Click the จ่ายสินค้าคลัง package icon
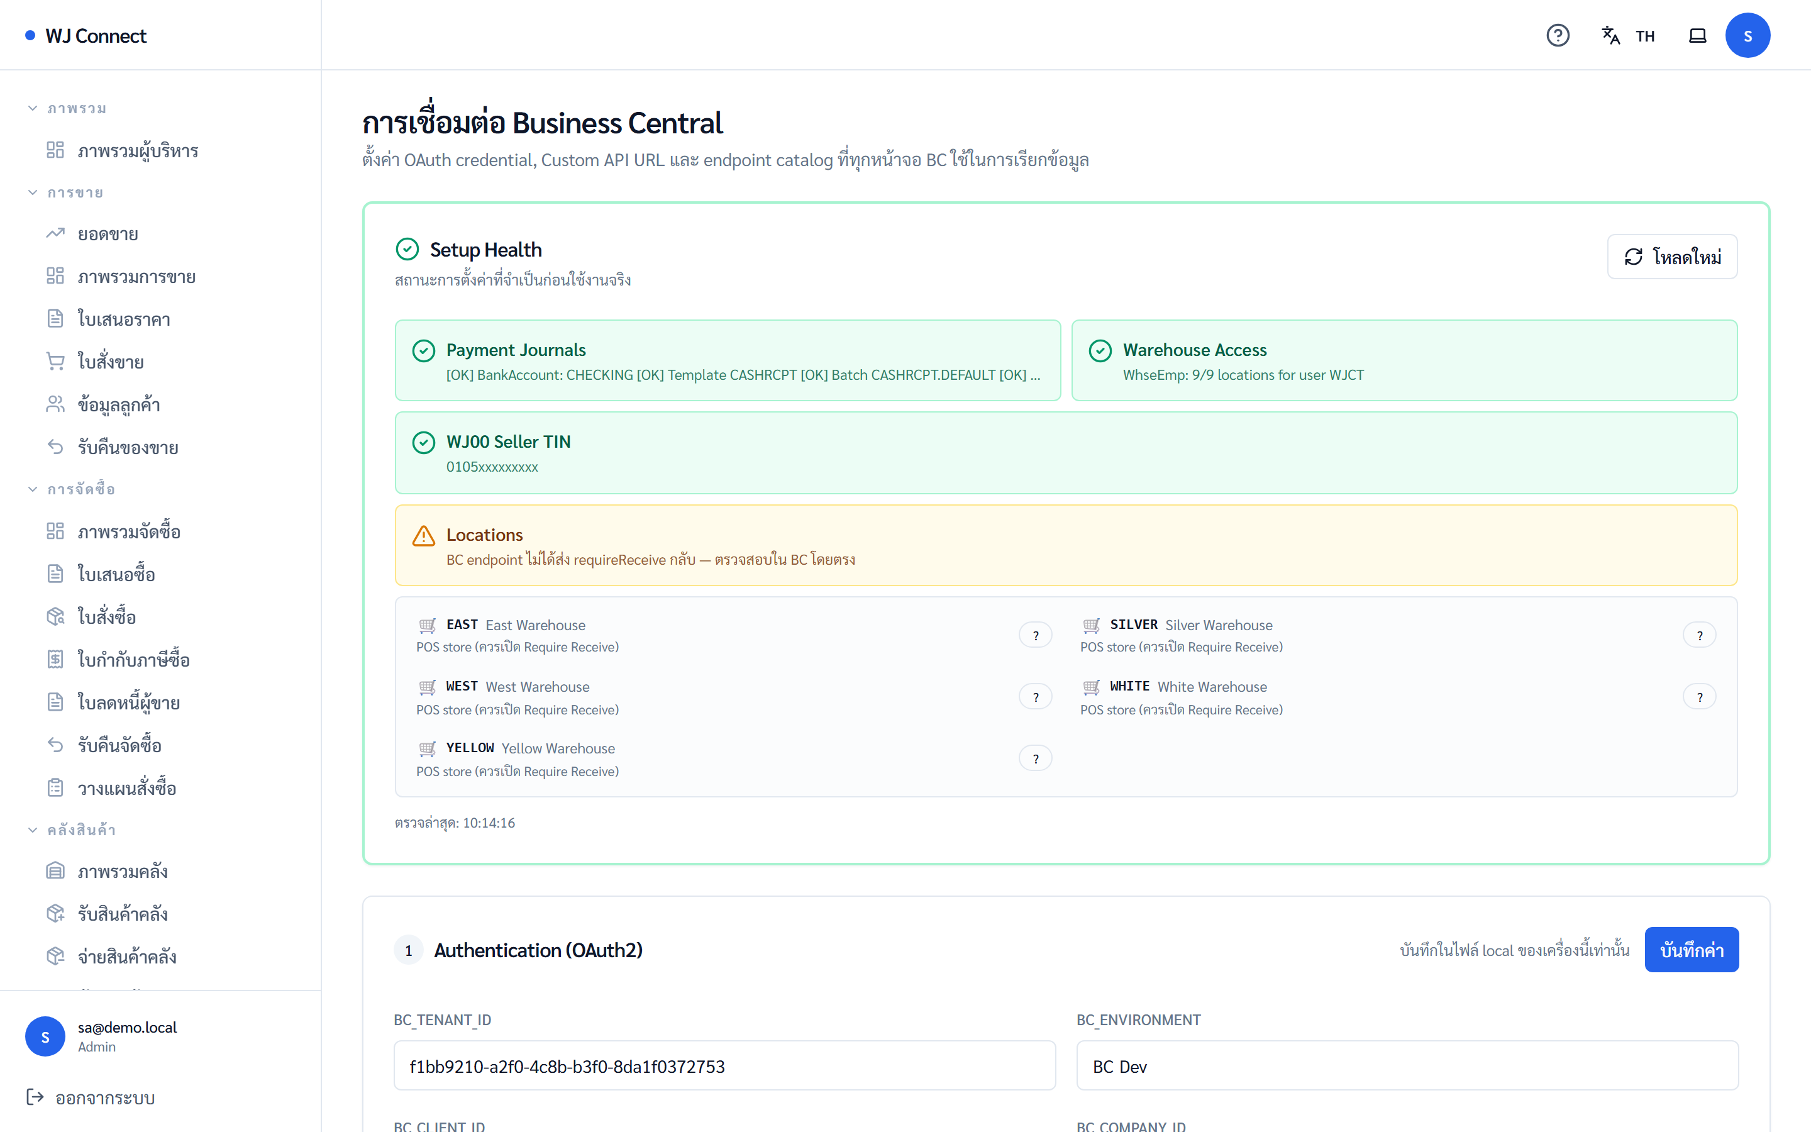Viewport: 1811px width, 1132px height. pos(55,956)
